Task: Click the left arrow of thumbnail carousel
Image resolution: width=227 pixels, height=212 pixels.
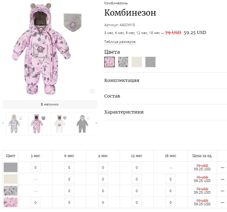Action: tap(3, 123)
